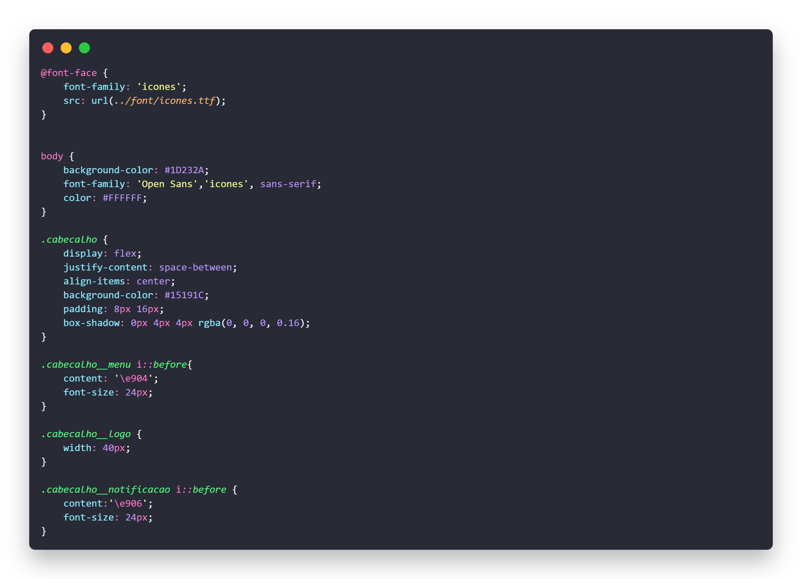
Task: Click the 'box-shadow' property name
Action: (x=92, y=323)
